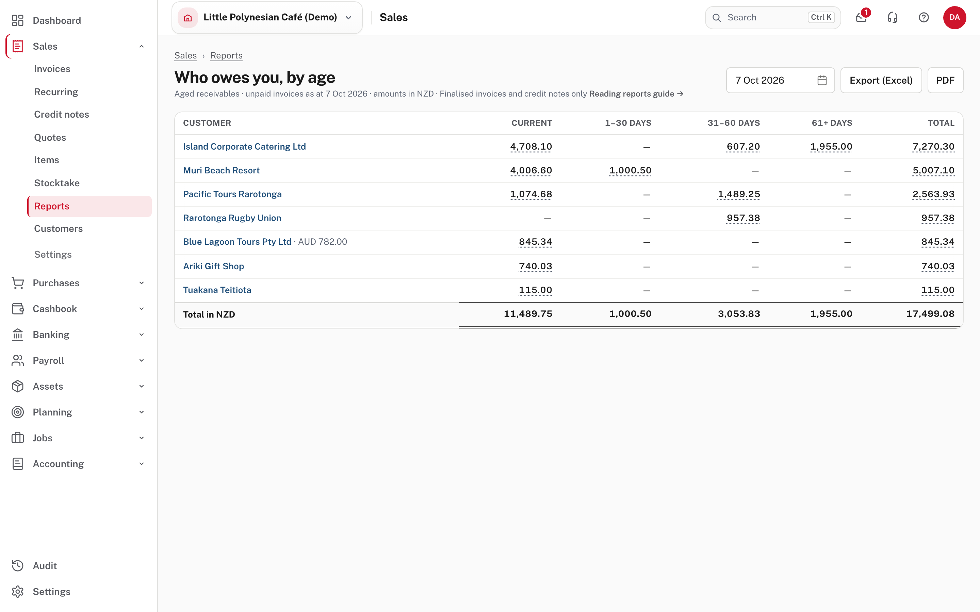Click Rarotonga Rugby Union total 957.38
980x612 pixels.
[x=938, y=218]
